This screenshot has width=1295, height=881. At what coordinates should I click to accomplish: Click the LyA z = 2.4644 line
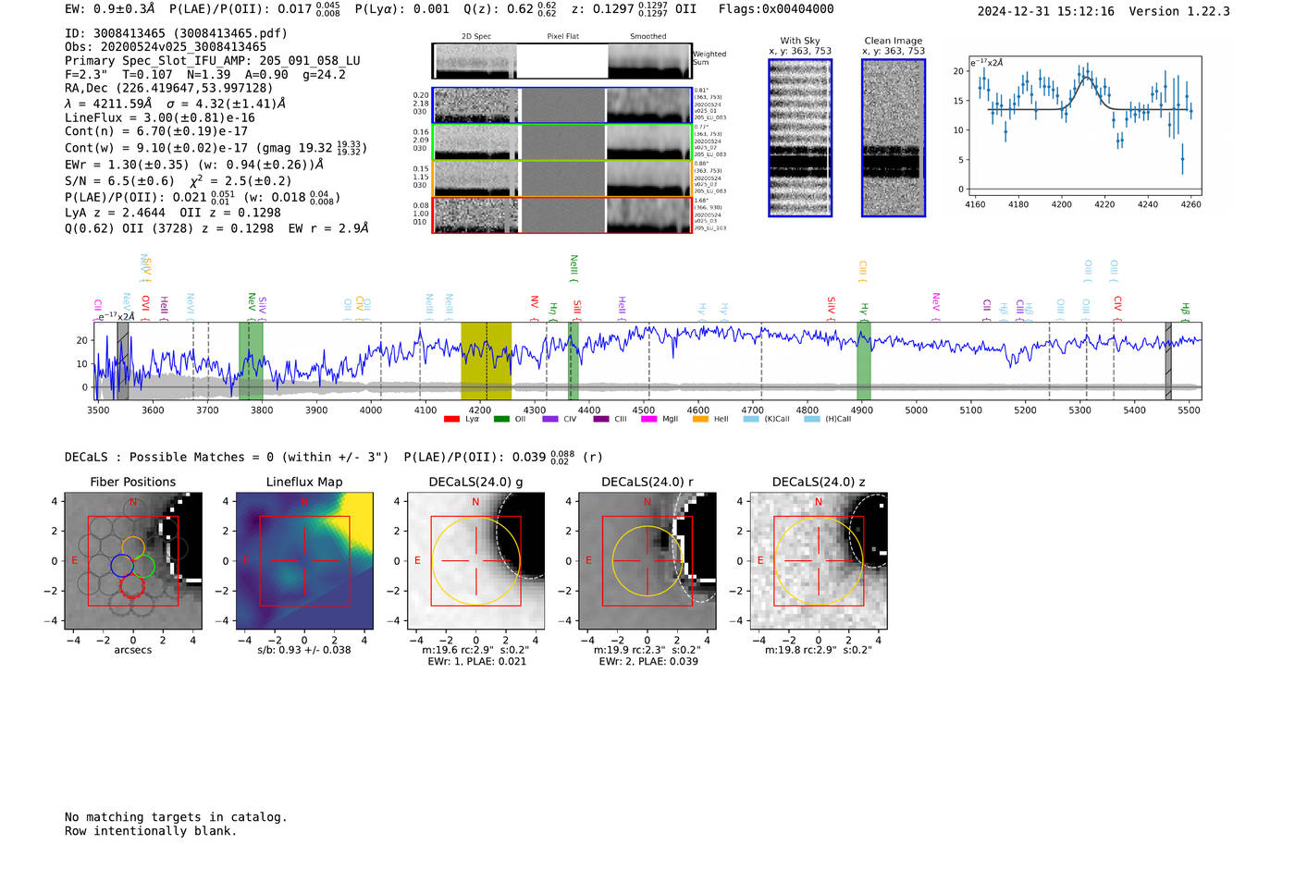173,213
